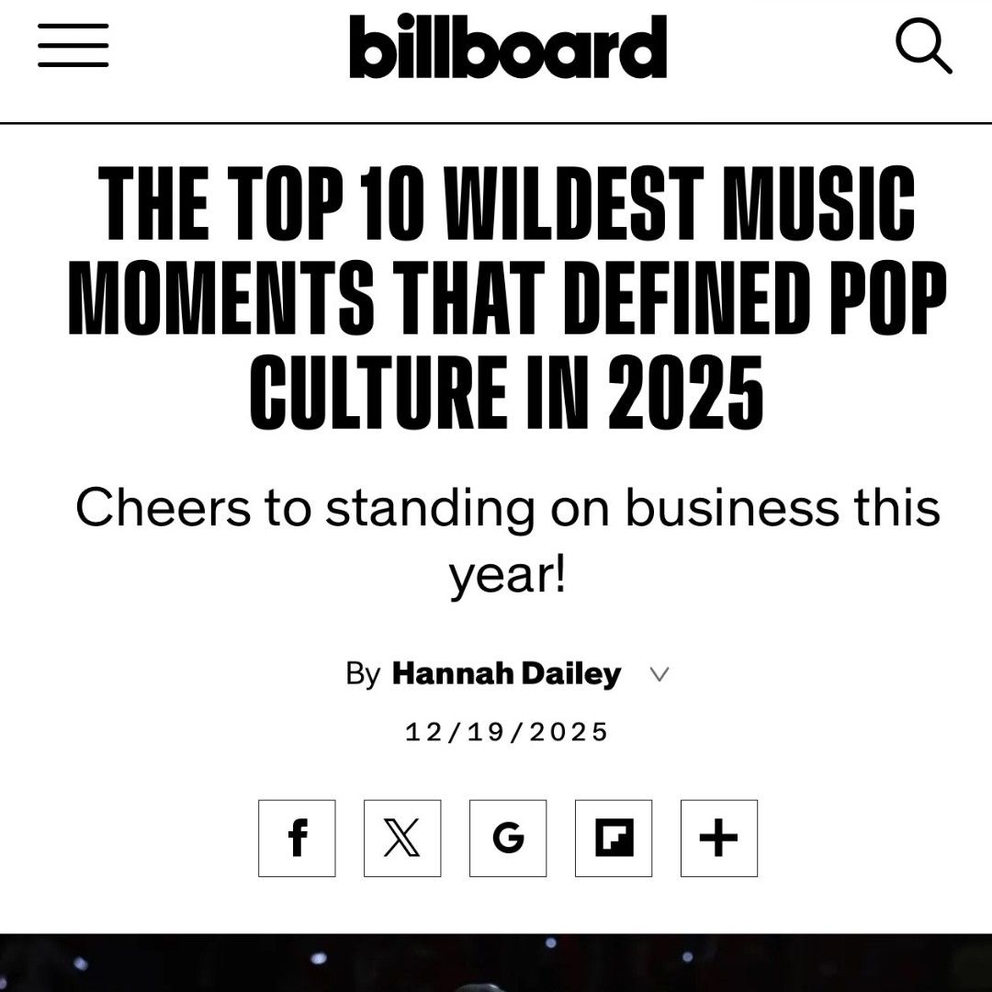Viewport: 992px width, 992px height.
Task: Go to the Billboard home logo
Action: point(508,46)
